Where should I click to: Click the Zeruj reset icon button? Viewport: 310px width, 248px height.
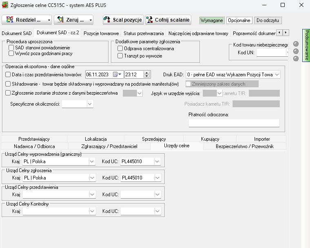click(60, 20)
